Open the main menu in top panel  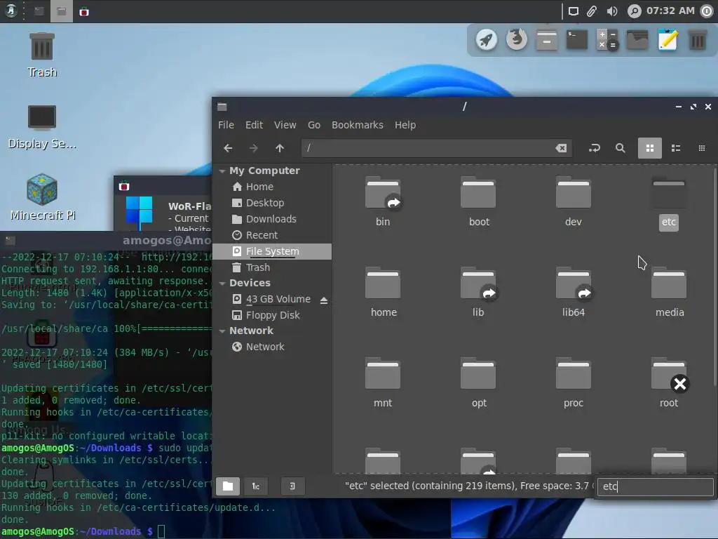[11, 11]
